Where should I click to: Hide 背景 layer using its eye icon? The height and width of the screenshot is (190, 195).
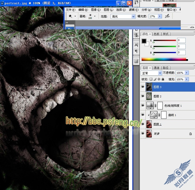(x=143, y=133)
